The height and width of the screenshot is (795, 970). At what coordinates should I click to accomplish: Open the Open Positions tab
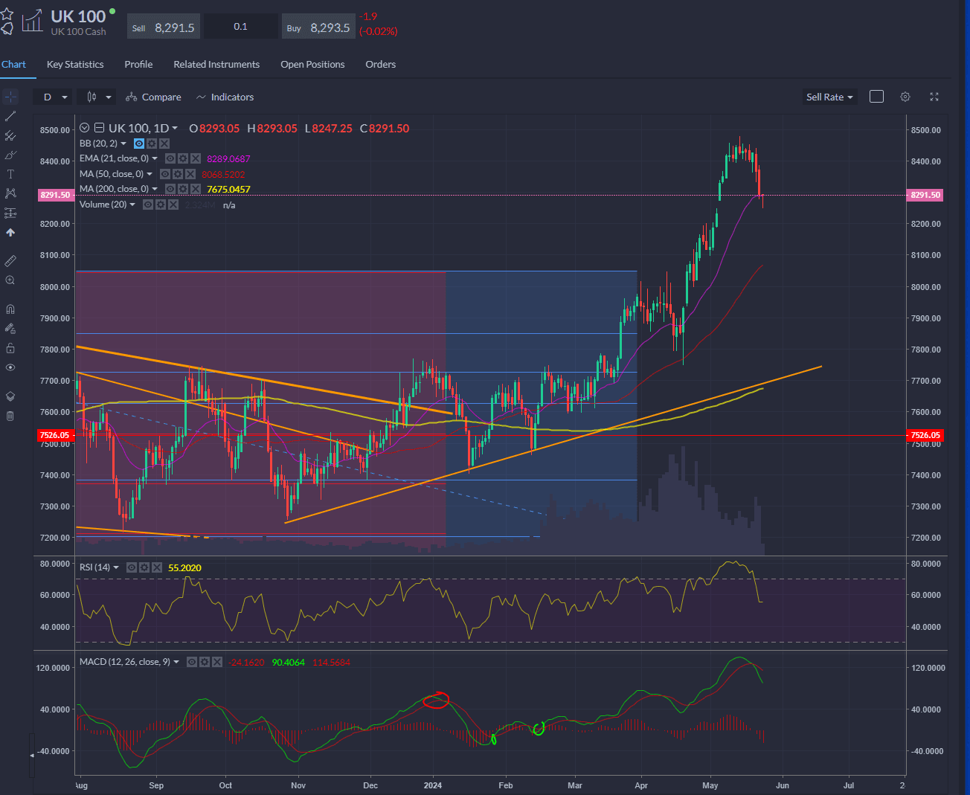[312, 65]
